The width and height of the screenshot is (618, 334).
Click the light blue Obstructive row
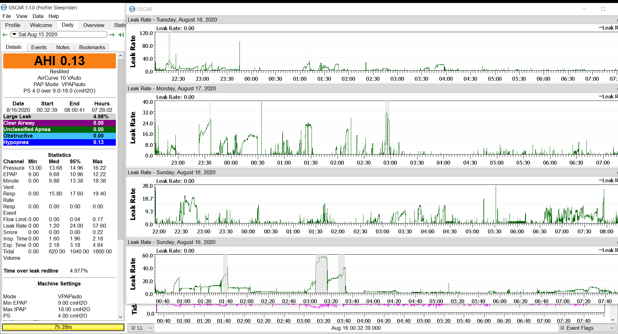[x=60, y=136]
